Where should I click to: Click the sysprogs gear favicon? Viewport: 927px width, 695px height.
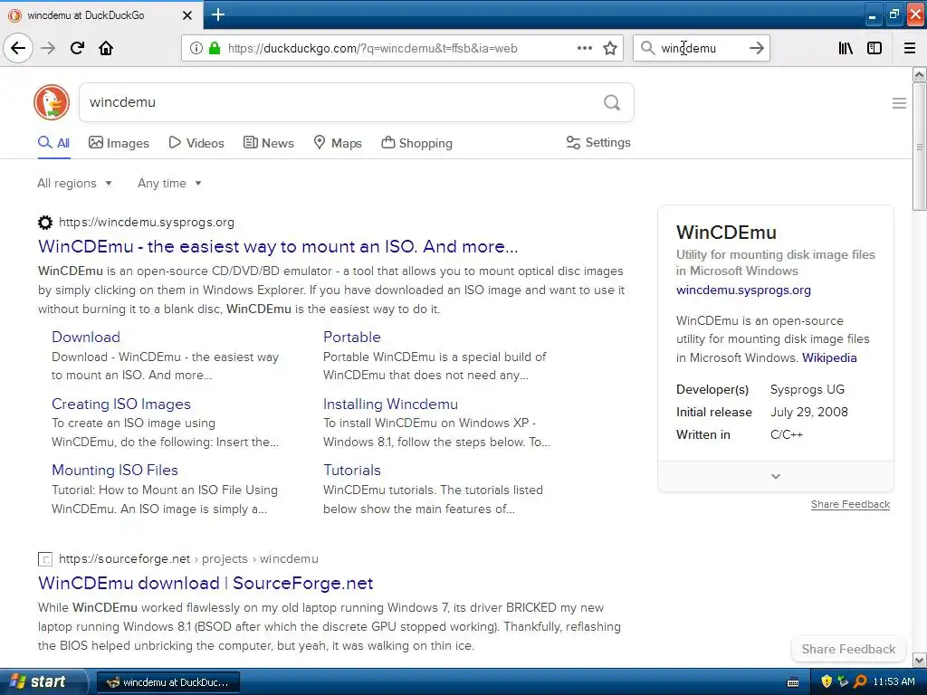(x=45, y=223)
